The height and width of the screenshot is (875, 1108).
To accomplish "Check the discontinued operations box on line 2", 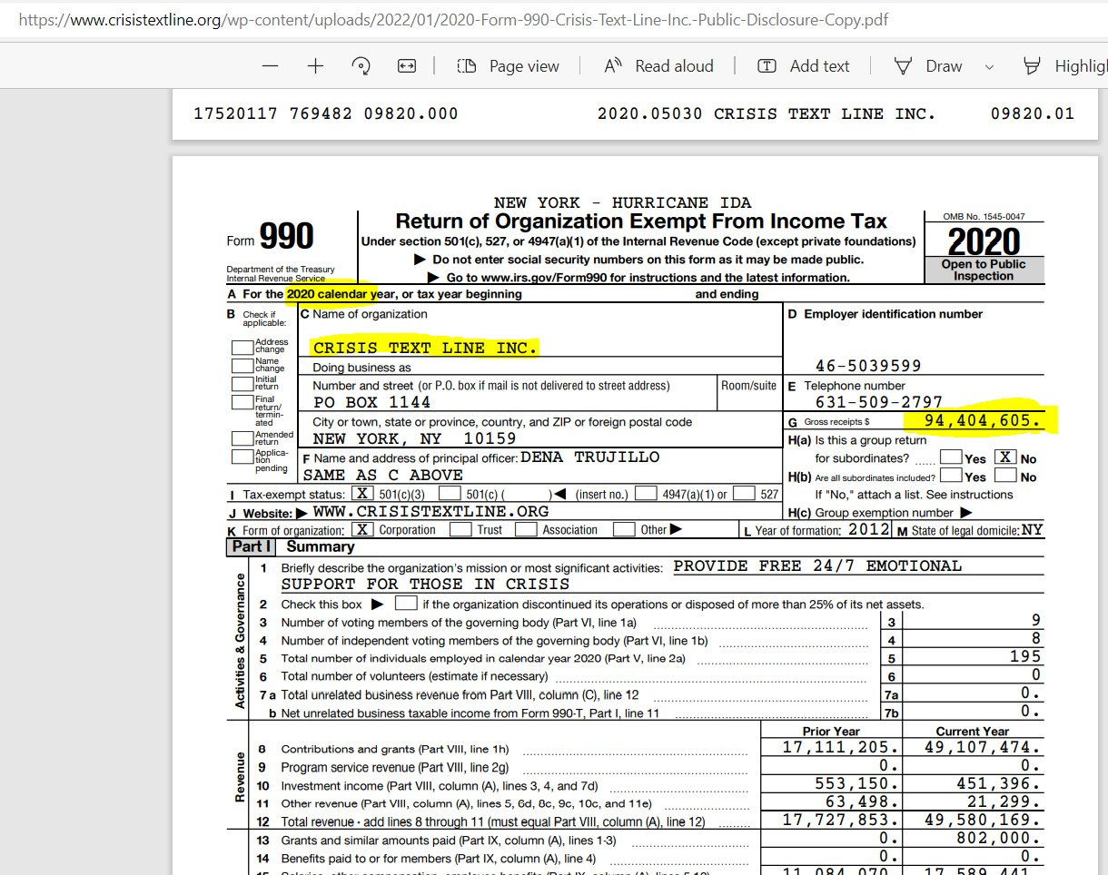I will 407,604.
